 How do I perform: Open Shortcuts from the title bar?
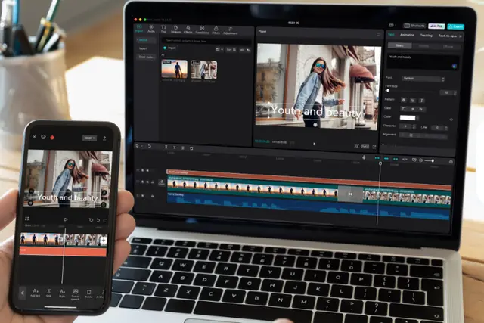click(414, 26)
